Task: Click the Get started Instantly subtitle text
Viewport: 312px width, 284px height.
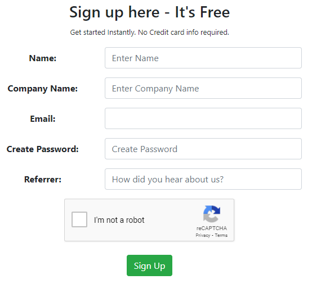Action: [149, 33]
